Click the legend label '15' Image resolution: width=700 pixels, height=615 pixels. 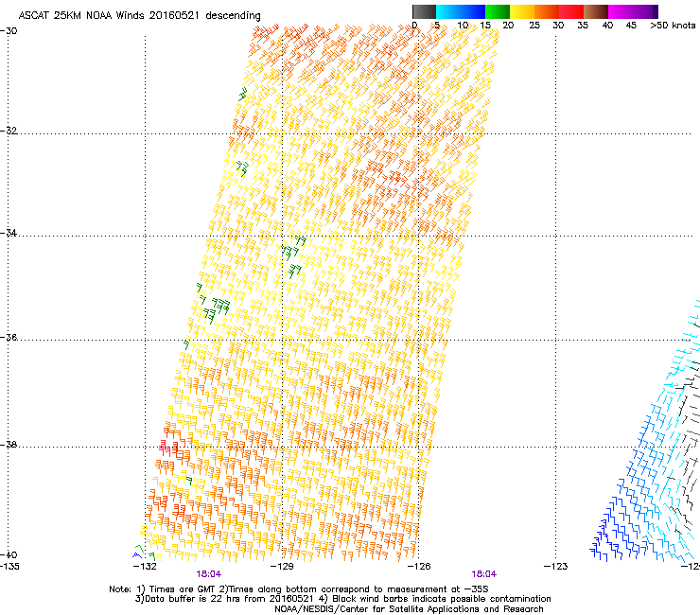pos(485,25)
